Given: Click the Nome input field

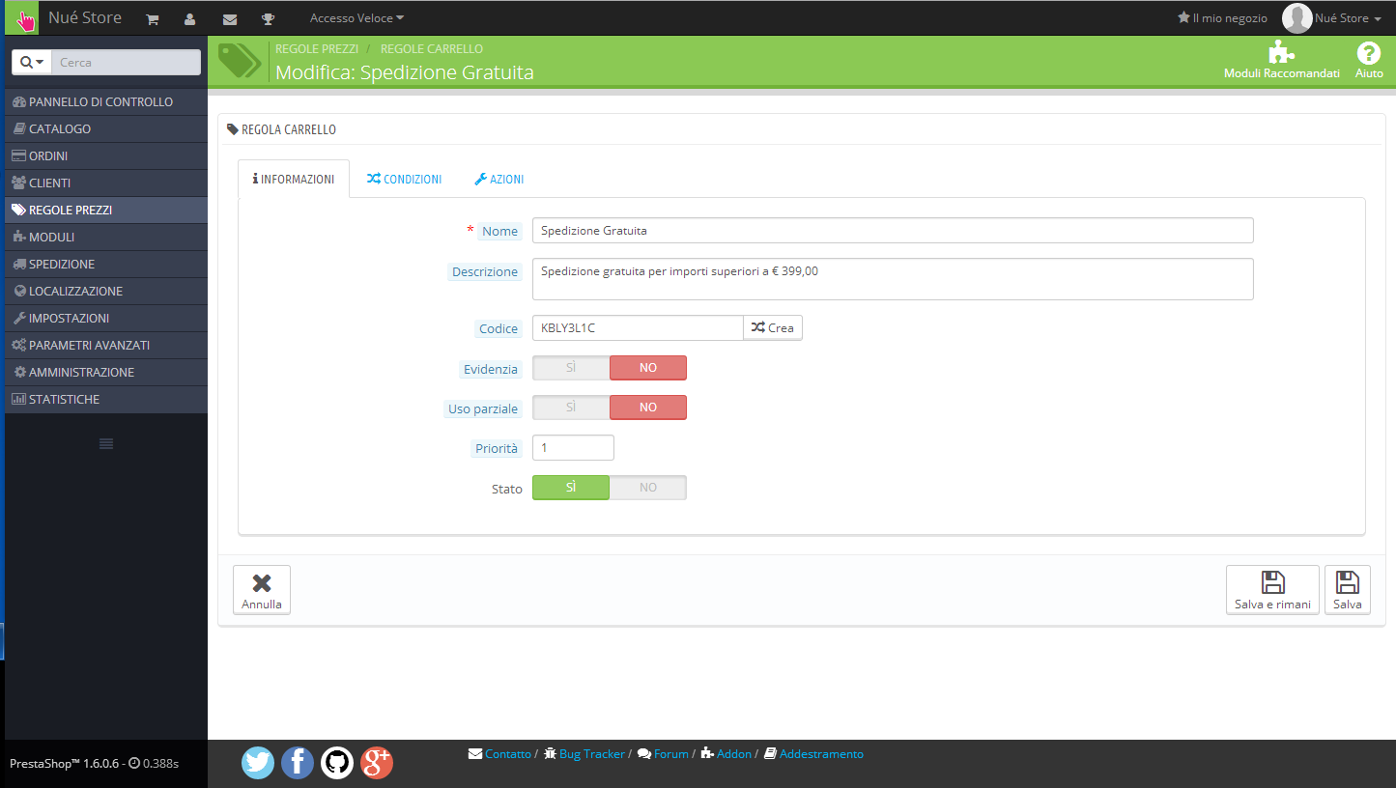Looking at the screenshot, I should click(893, 231).
